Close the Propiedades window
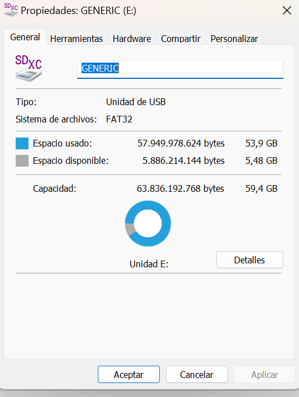299x397 pixels. click(287, 11)
